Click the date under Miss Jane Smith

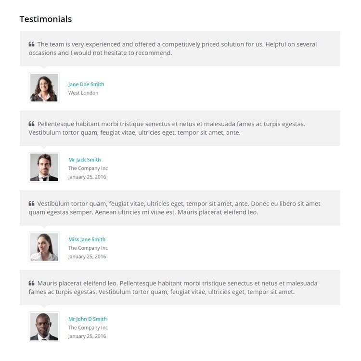pos(87,257)
